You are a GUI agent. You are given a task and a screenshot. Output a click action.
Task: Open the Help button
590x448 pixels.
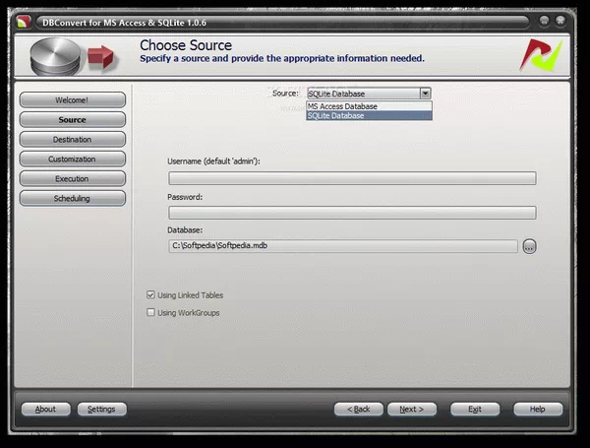pos(538,409)
